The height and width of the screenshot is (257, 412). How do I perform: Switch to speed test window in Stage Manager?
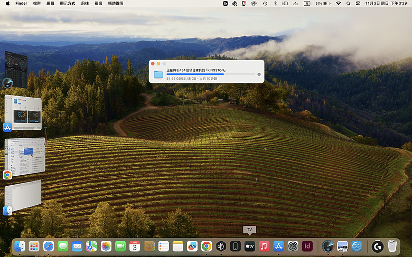(x=16, y=70)
